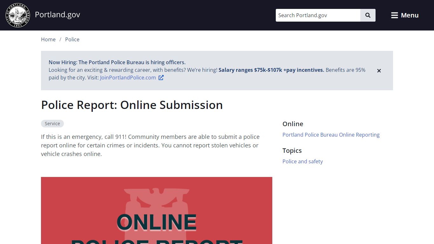The height and width of the screenshot is (244, 434).
Task: Go to the Home breadcrumb
Action: pos(48,39)
